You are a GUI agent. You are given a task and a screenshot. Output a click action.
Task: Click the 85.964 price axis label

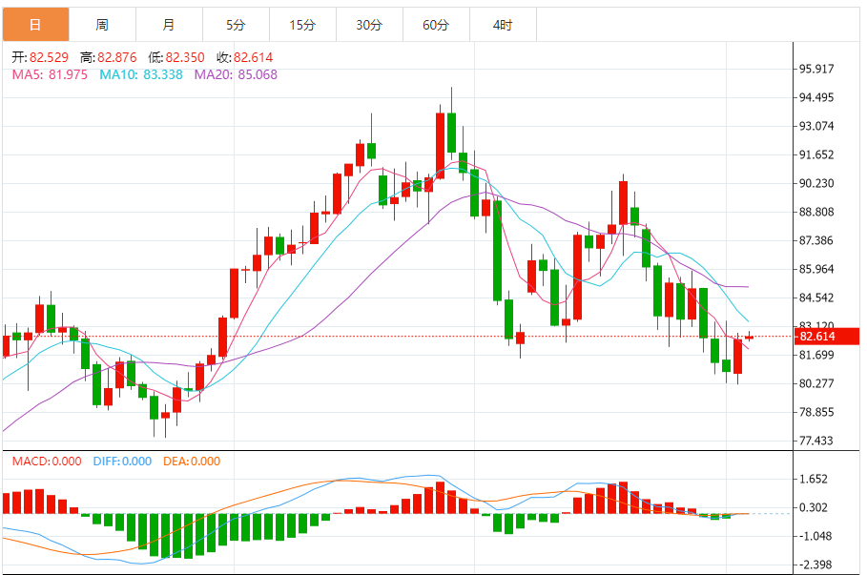click(x=816, y=269)
